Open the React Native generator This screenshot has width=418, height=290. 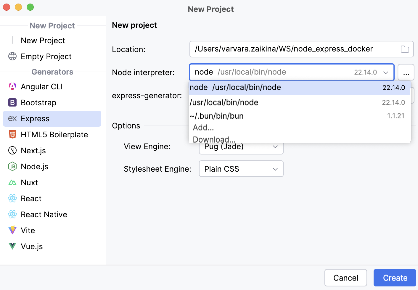[44, 214]
